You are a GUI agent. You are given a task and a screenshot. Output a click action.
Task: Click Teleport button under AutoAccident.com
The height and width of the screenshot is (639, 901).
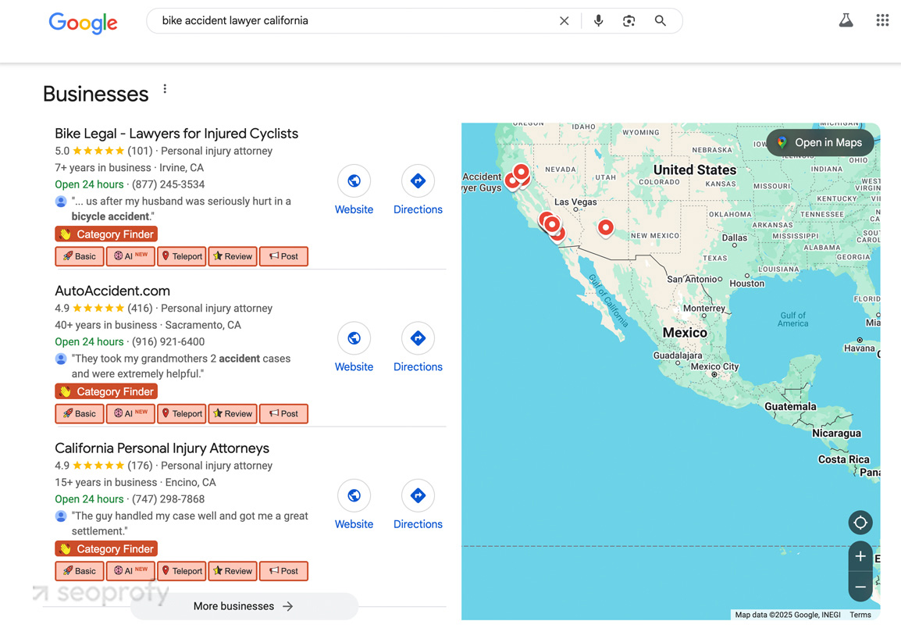[182, 413]
